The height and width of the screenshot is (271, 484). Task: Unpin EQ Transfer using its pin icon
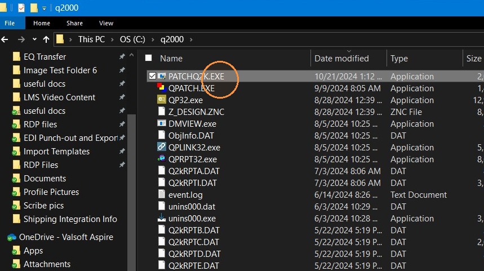(x=122, y=56)
